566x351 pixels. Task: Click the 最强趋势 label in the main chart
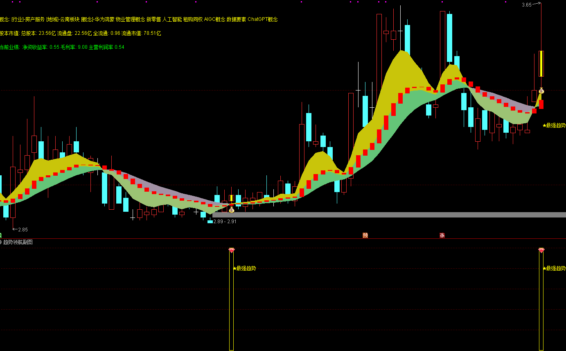pos(555,125)
